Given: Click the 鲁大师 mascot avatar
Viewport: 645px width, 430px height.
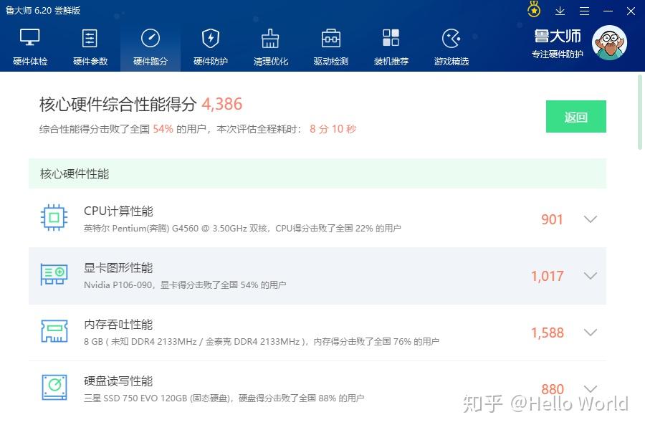Looking at the screenshot, I should click(x=608, y=44).
